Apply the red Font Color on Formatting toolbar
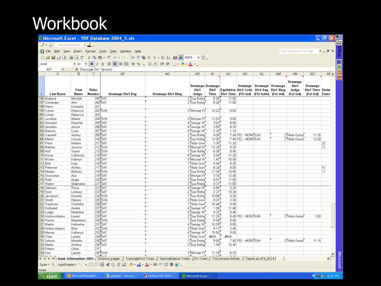This screenshot has height=286, width=381. point(190,64)
